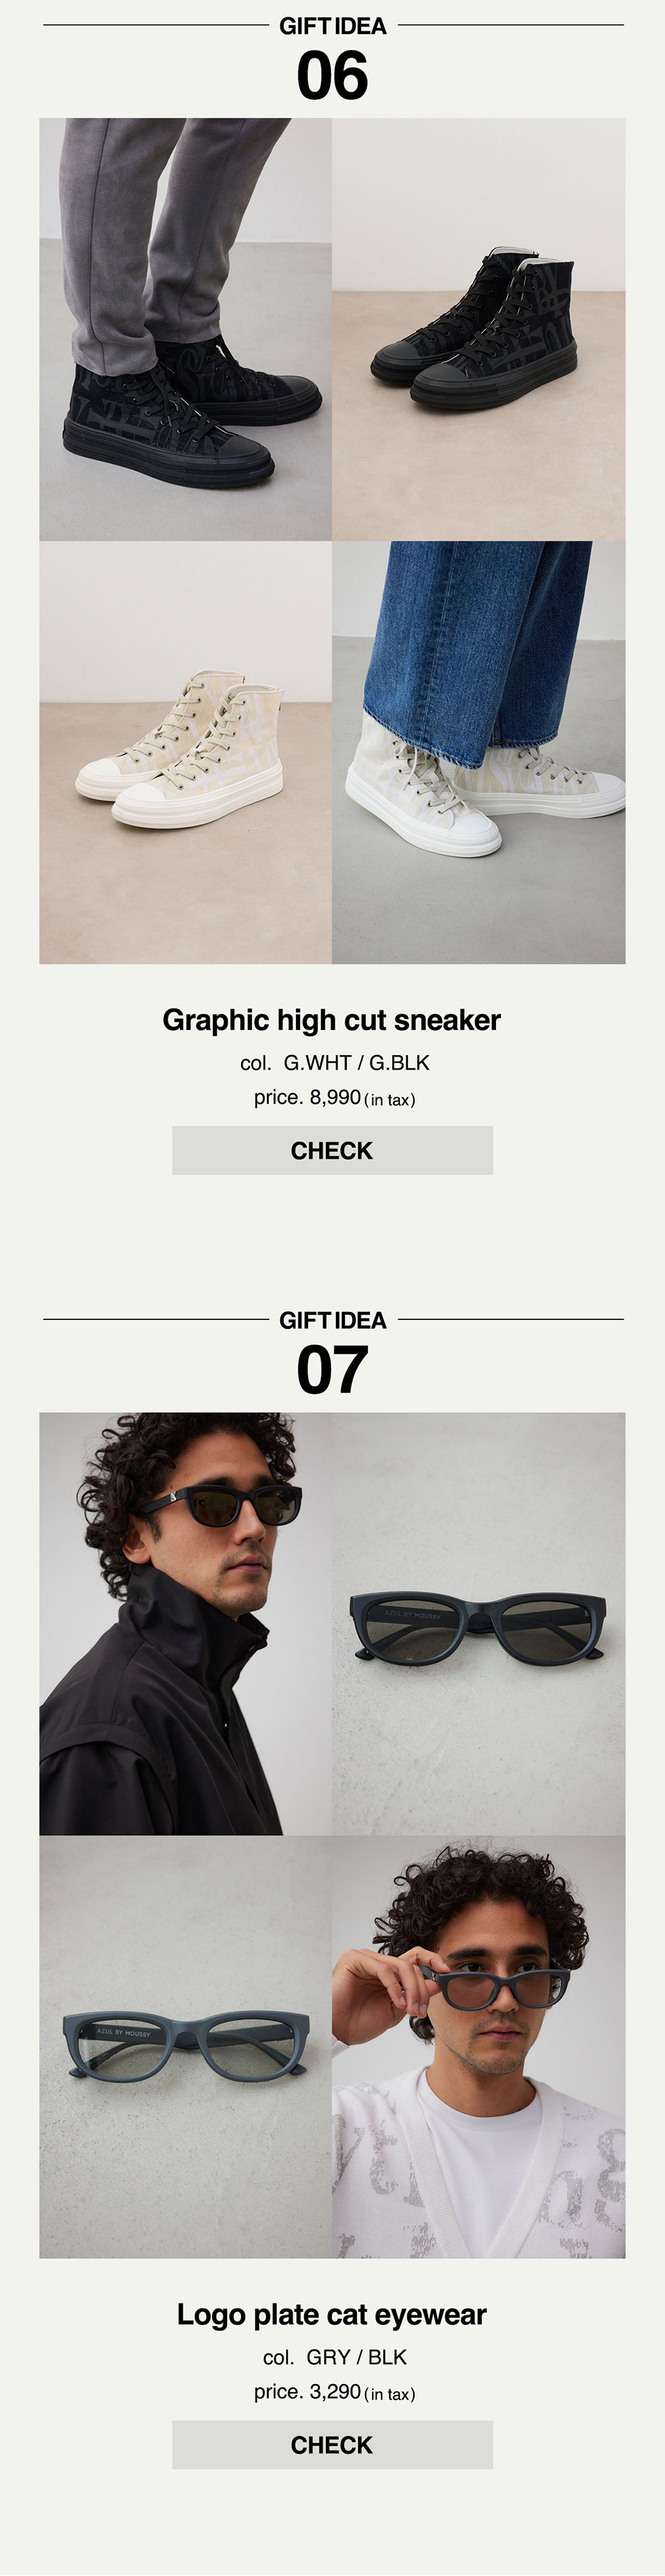Click the large 06 number

pyautogui.click(x=332, y=76)
